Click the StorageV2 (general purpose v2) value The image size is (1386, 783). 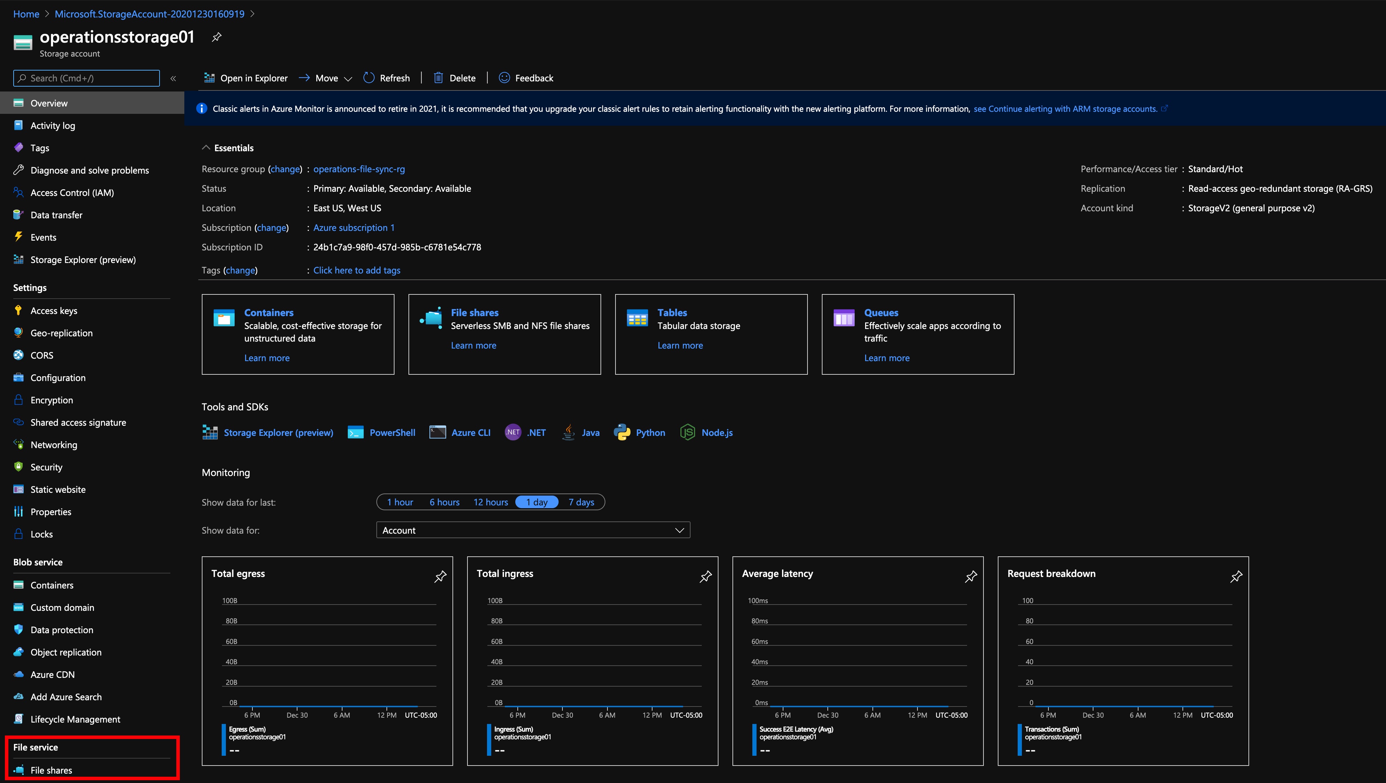pyautogui.click(x=1251, y=208)
